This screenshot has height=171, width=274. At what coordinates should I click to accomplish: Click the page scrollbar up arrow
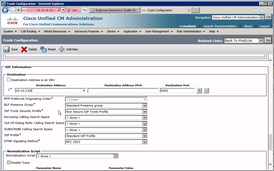click(x=270, y=60)
